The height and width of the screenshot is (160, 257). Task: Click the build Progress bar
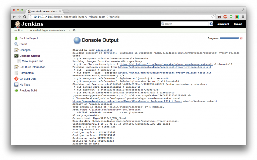pyautogui.click(x=229, y=38)
